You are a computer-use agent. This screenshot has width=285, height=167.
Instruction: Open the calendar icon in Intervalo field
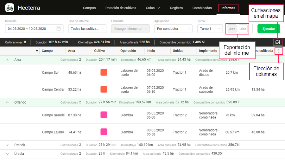(58, 28)
